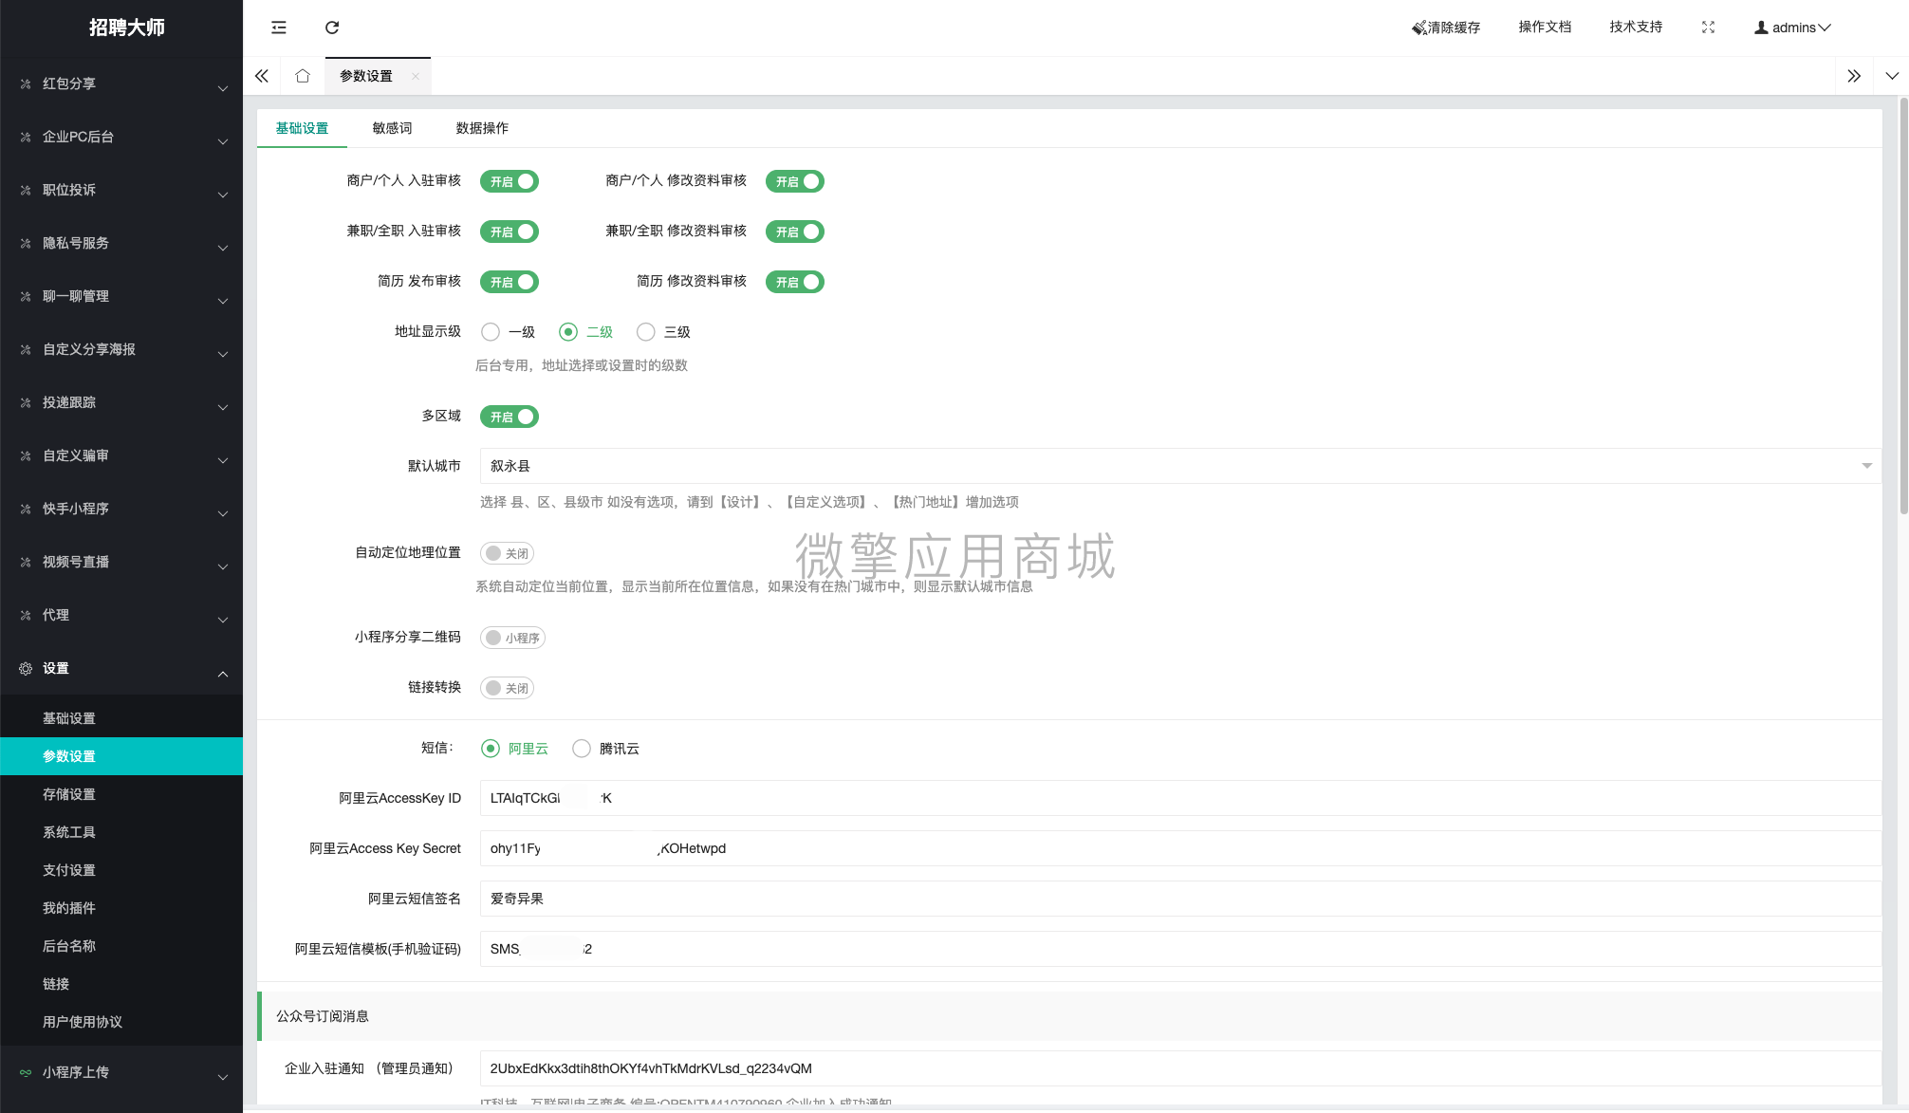Click the 小程序上传 link icon
Image resolution: width=1909 pixels, height=1113 pixels.
[26, 1072]
